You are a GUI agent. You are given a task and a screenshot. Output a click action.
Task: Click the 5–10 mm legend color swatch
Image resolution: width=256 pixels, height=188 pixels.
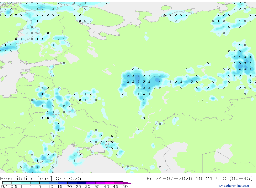click(44, 183)
